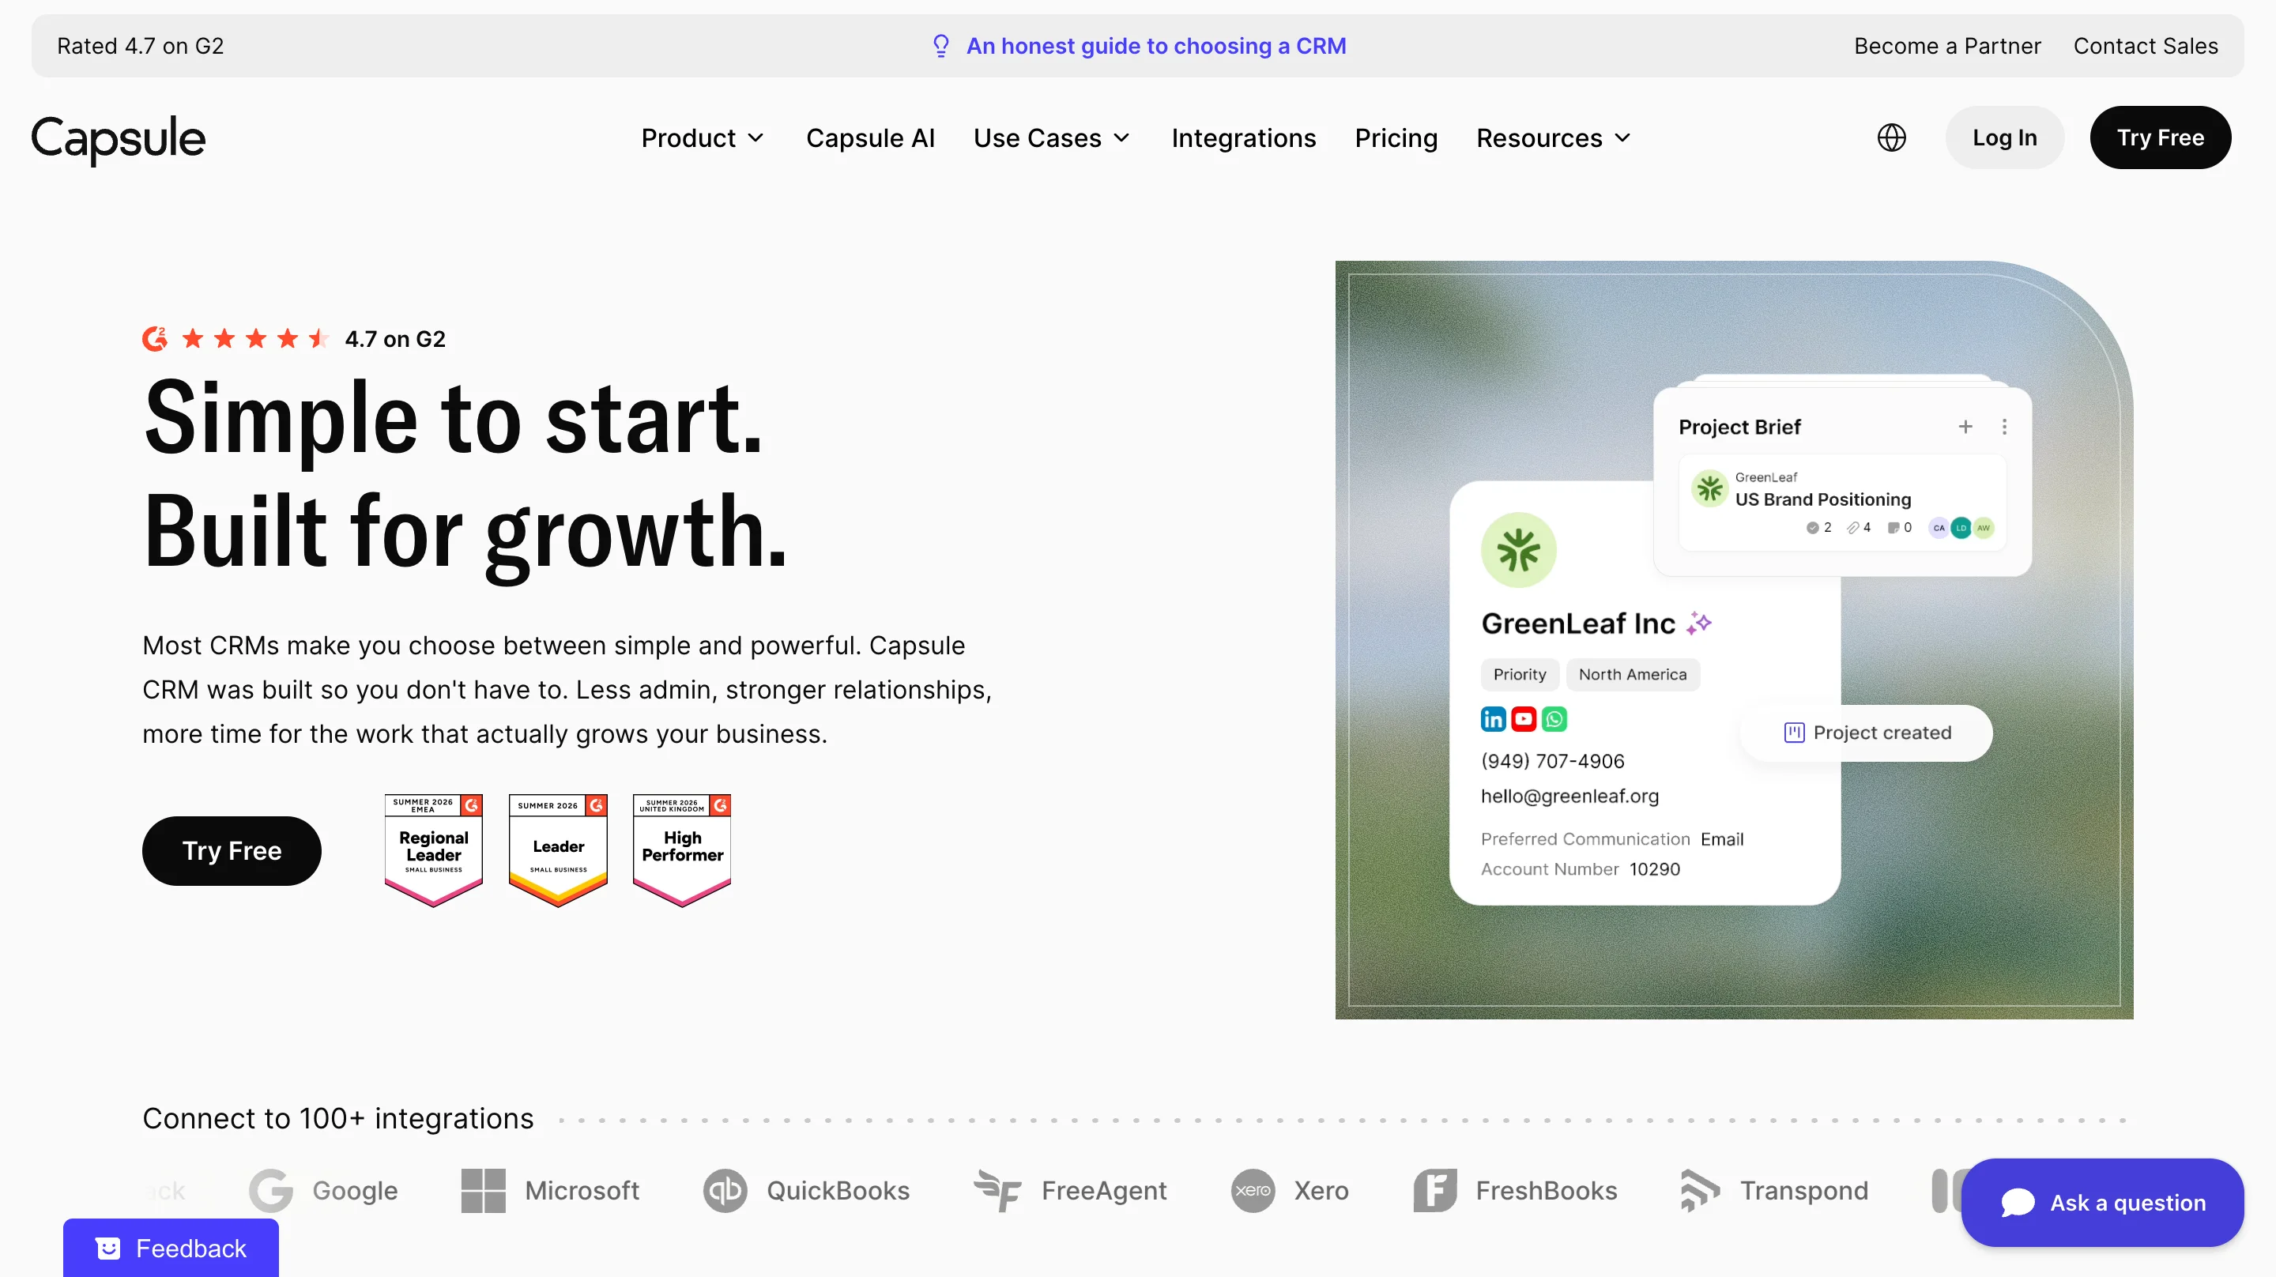Viewport: 2276px width, 1277px height.
Task: Click the Regional Leader G2 badge
Action: [x=433, y=850]
